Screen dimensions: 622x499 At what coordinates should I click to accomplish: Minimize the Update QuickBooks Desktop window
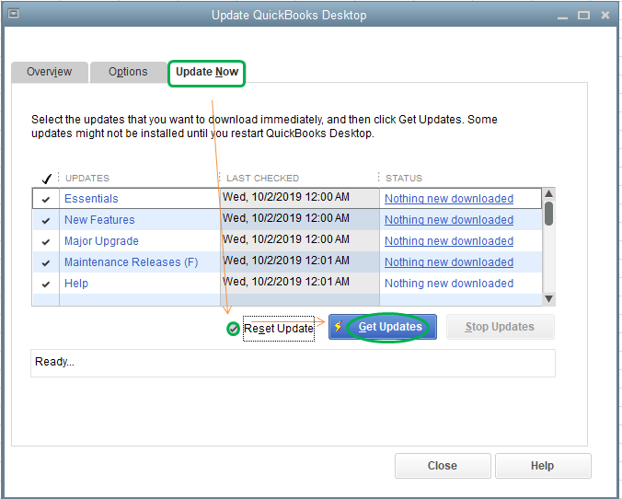click(562, 16)
